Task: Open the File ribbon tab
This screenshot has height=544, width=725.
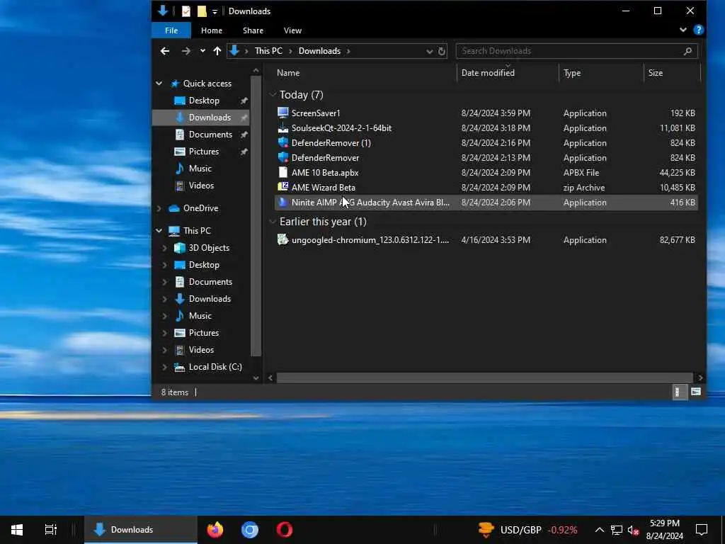Action: tap(171, 30)
